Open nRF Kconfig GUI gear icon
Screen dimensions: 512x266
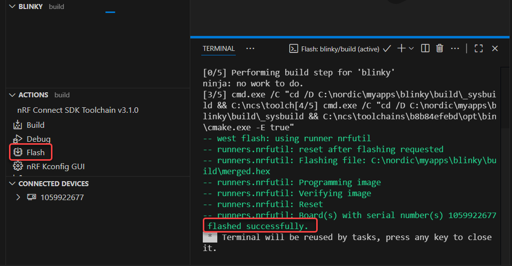18,166
